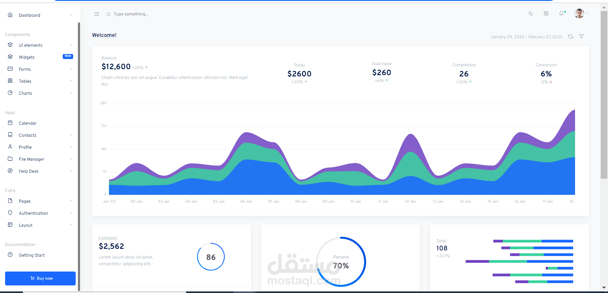Click the apps grid icon in the header
The height and width of the screenshot is (293, 608).
546,14
